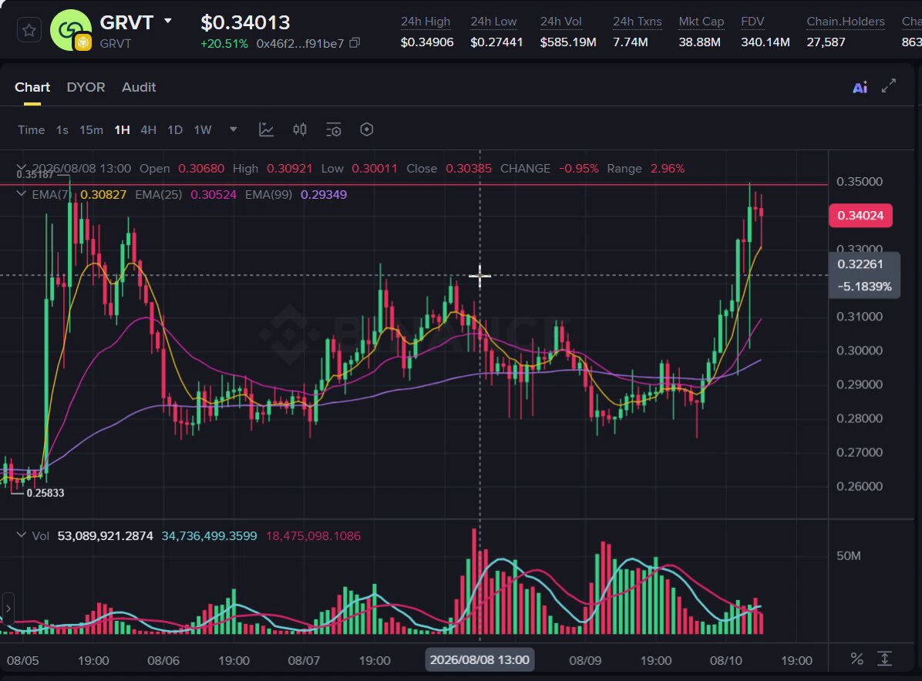The image size is (922, 681).
Task: Click the Vol indicator label
Action: (x=41, y=536)
